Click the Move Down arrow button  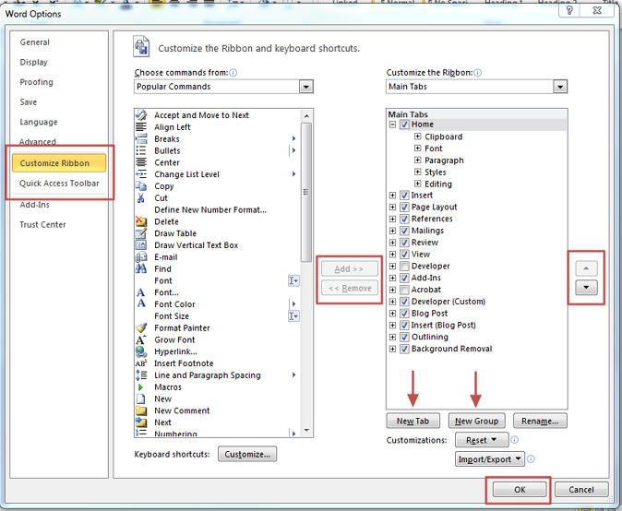(x=587, y=288)
